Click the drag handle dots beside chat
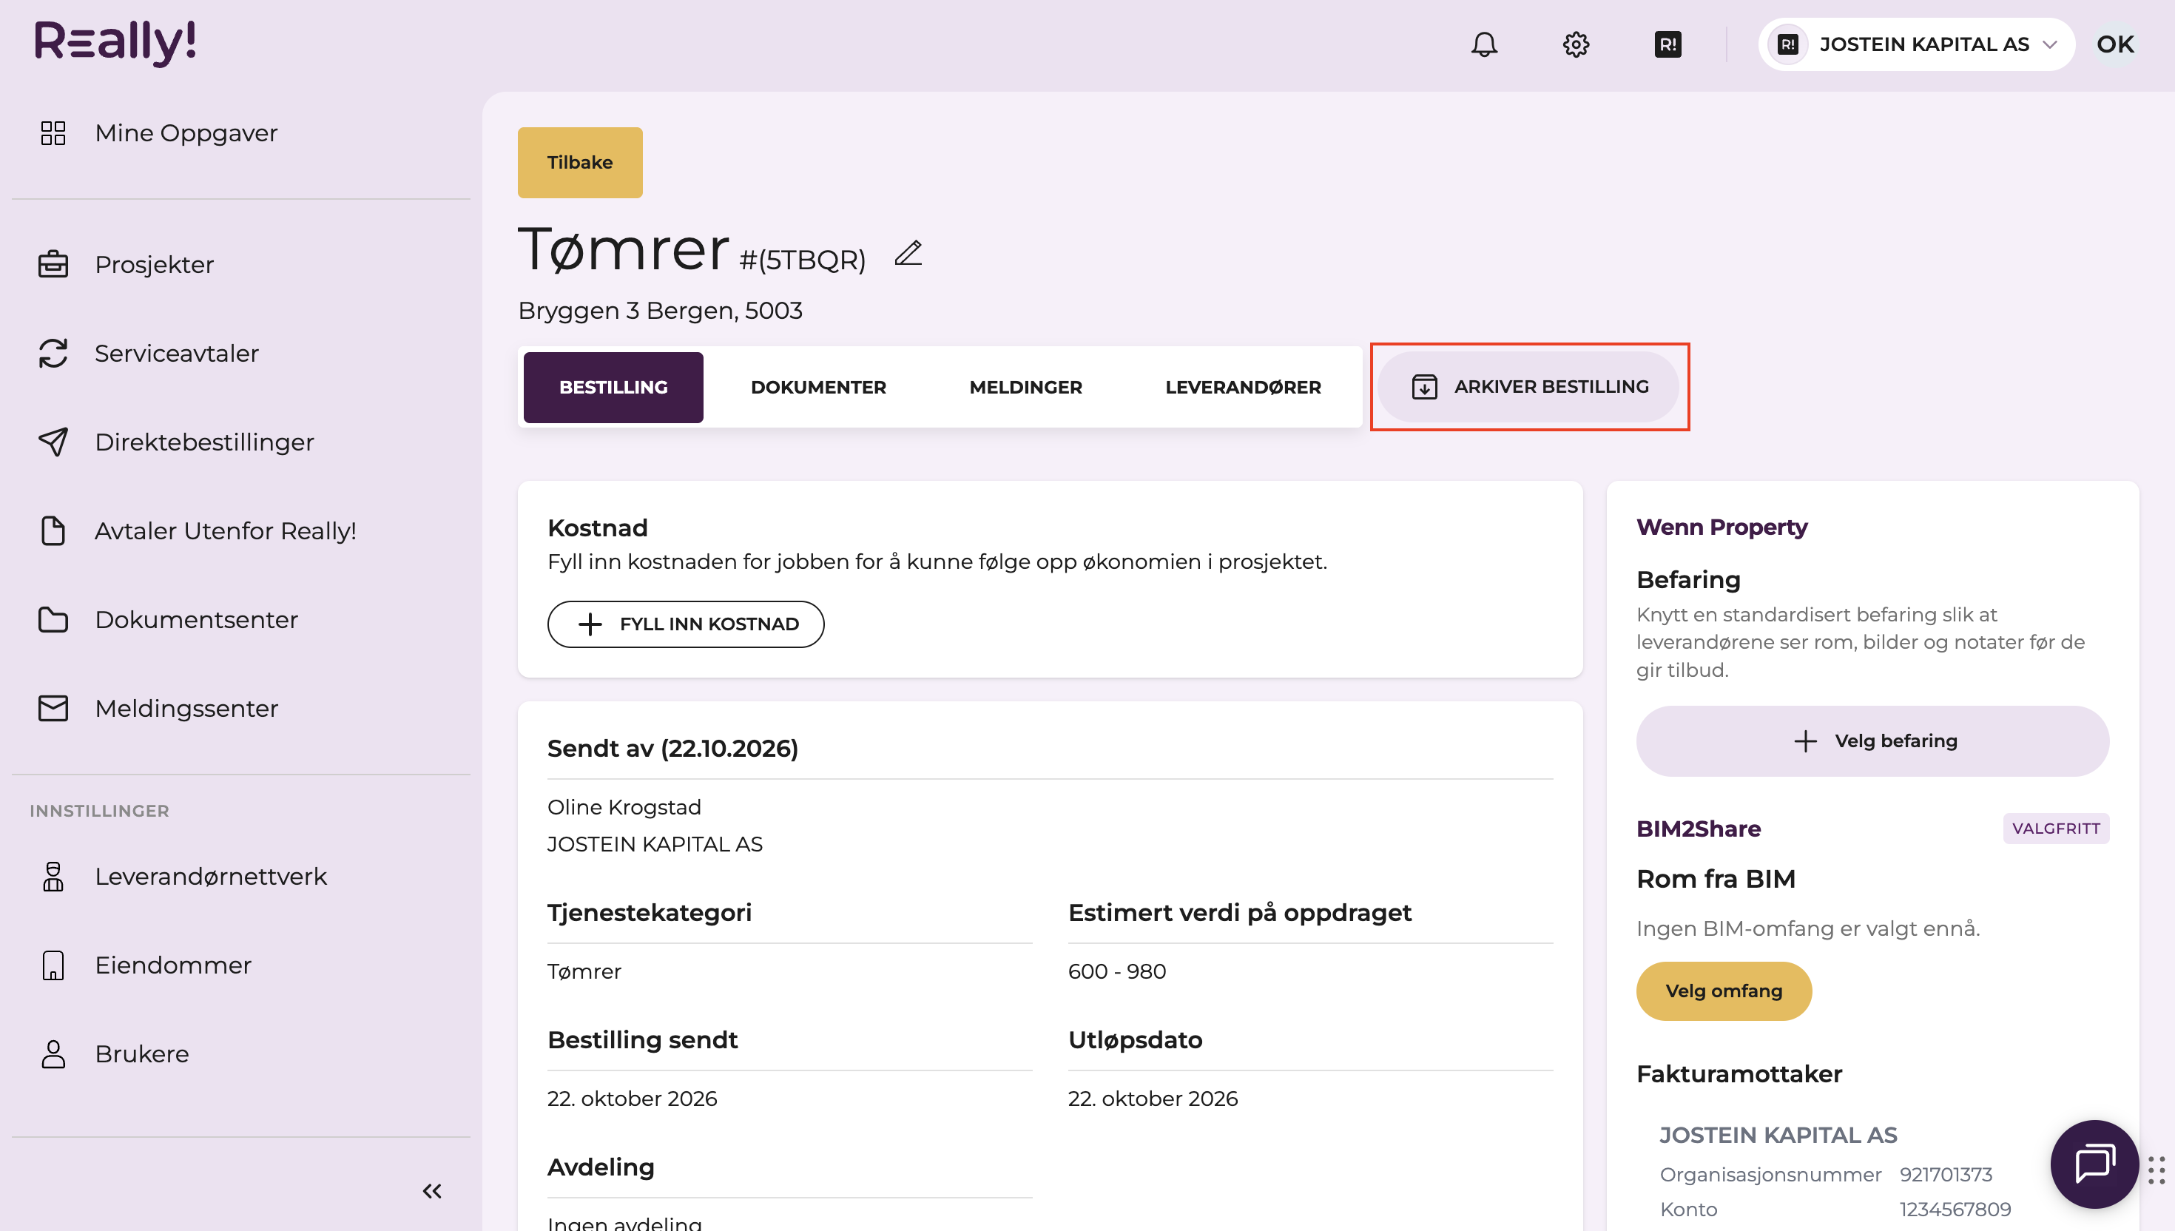Viewport: 2175px width, 1231px height. tap(2157, 1170)
